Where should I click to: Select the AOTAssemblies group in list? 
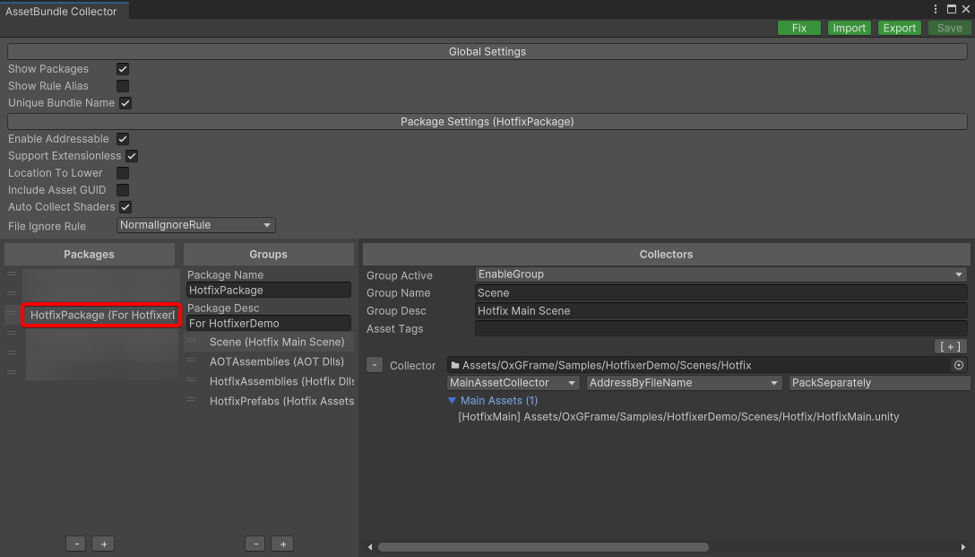pos(276,361)
